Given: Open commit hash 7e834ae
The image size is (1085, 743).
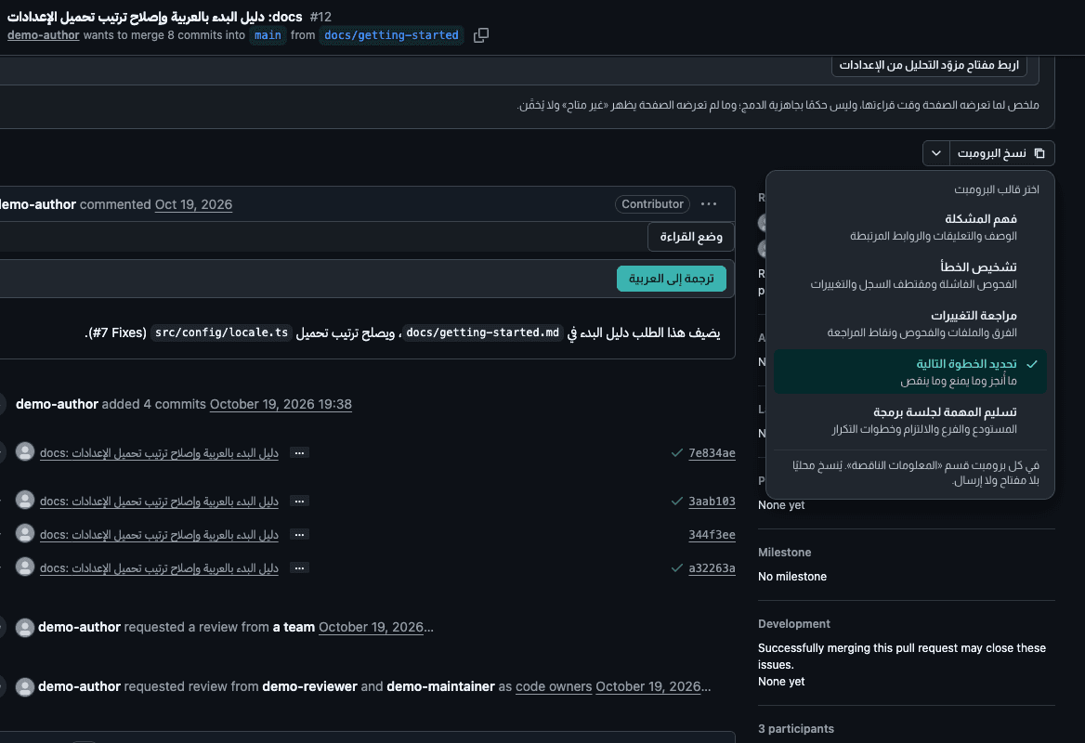Looking at the screenshot, I should coord(712,453).
